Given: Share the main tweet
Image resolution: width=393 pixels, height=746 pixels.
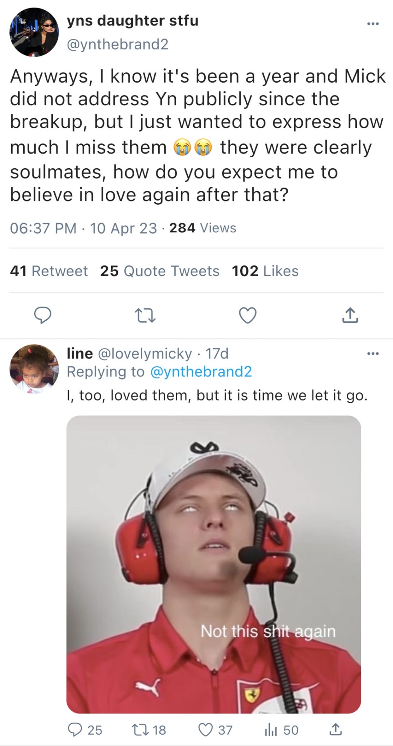Looking at the screenshot, I should coord(350,315).
